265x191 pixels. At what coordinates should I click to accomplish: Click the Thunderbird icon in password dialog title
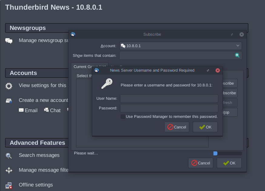[x=96, y=70]
